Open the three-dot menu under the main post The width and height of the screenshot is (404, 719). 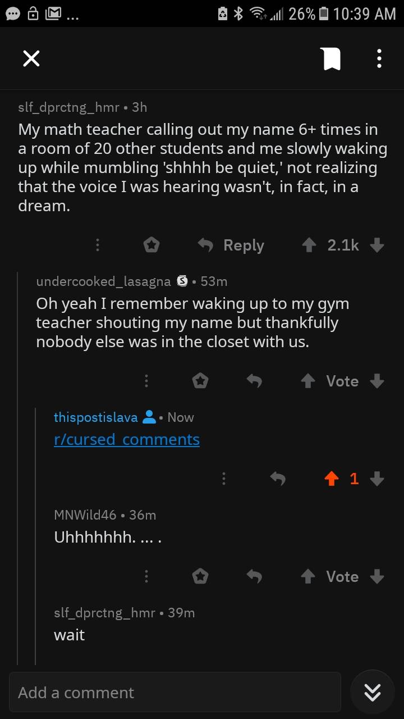[x=97, y=245]
